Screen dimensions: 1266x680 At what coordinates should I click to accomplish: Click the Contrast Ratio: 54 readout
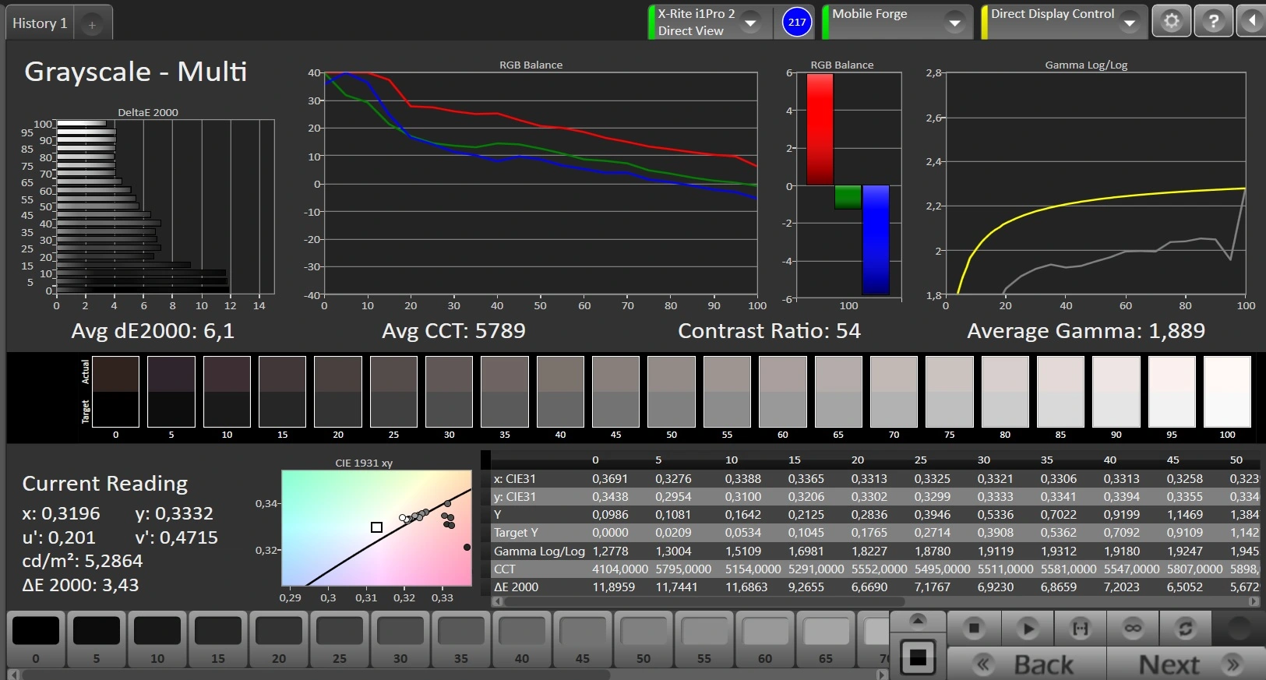tap(769, 331)
